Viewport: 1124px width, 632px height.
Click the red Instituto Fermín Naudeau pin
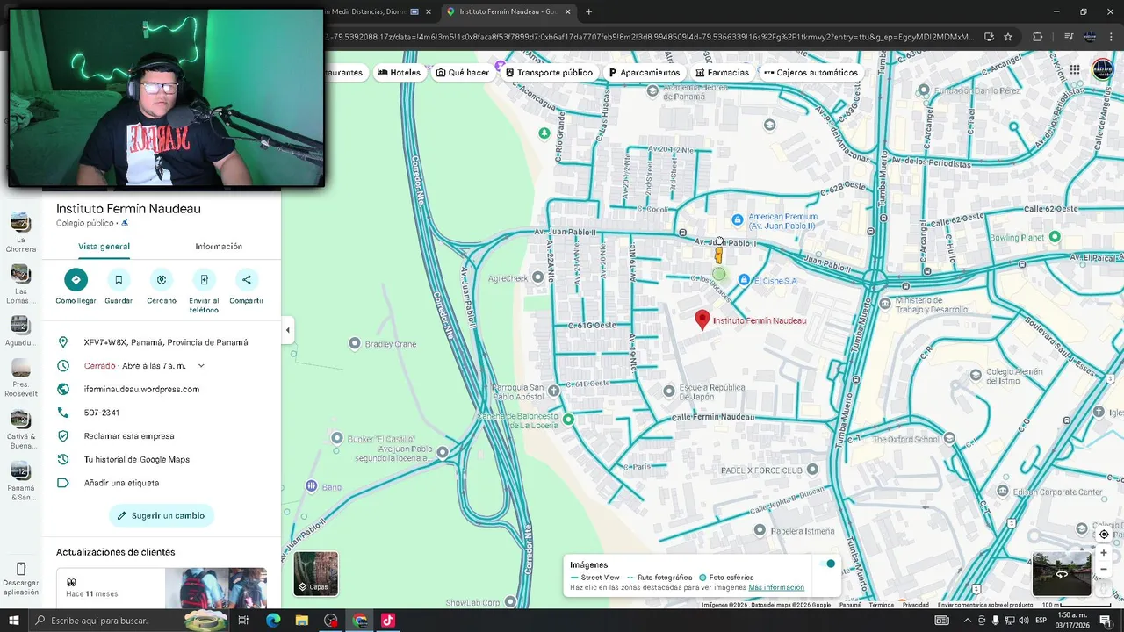(702, 320)
